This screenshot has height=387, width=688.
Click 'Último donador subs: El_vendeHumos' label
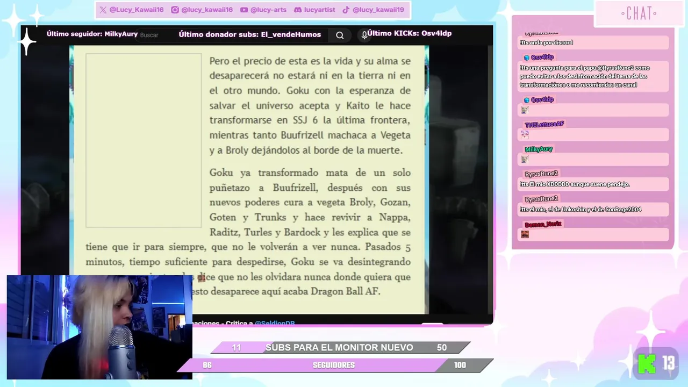coord(249,34)
